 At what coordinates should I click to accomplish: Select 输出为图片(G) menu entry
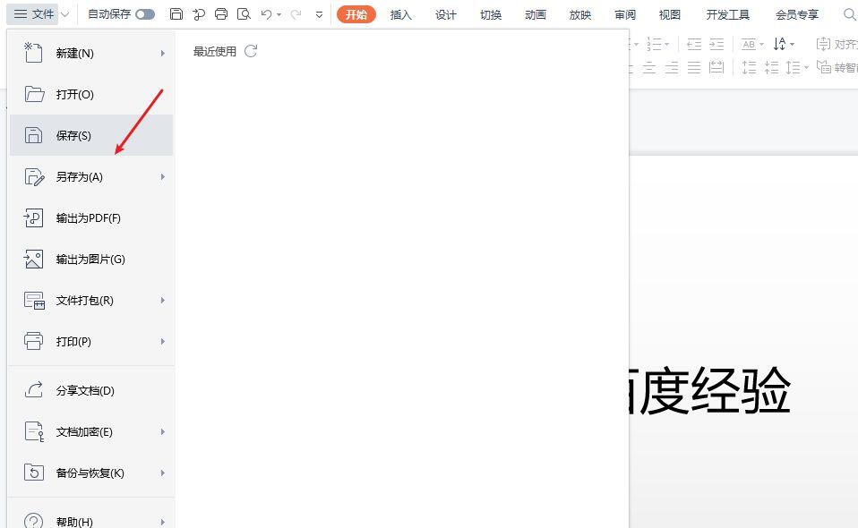point(90,259)
